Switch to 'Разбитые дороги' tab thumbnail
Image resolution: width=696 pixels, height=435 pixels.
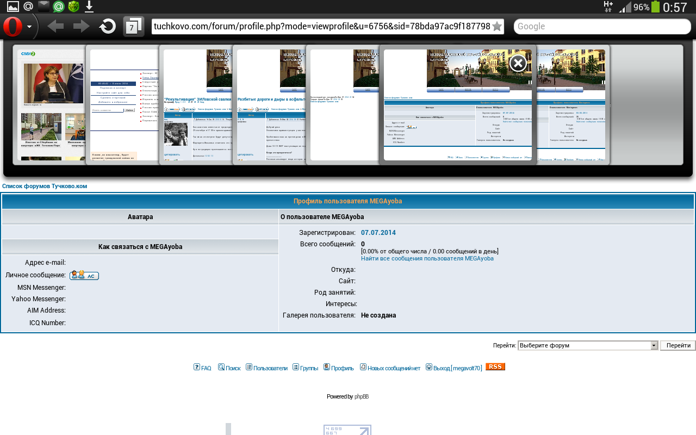pyautogui.click(x=270, y=104)
